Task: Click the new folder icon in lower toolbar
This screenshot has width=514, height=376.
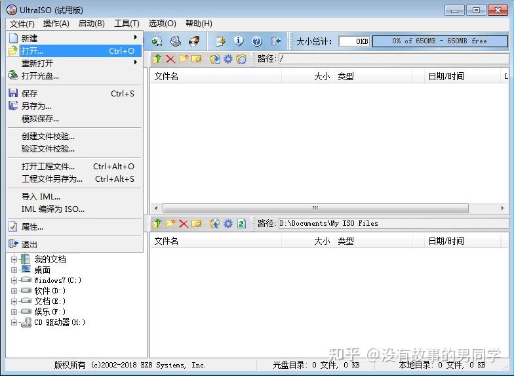Action: 170,223
